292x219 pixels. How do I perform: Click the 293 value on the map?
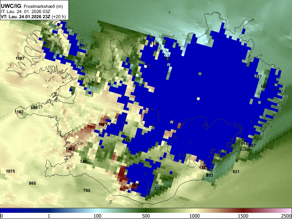(210, 175)
